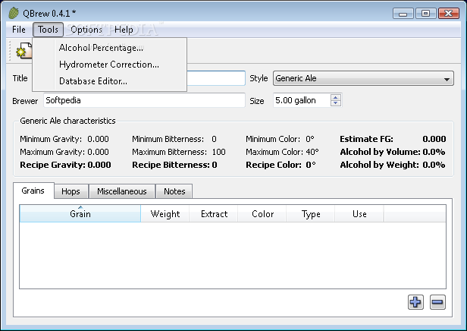The height and width of the screenshot is (331, 467).
Task: Close the QBrew window
Action: [449, 14]
